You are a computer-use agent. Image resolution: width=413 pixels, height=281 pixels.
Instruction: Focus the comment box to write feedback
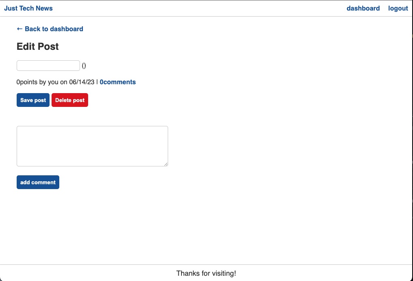[92, 146]
